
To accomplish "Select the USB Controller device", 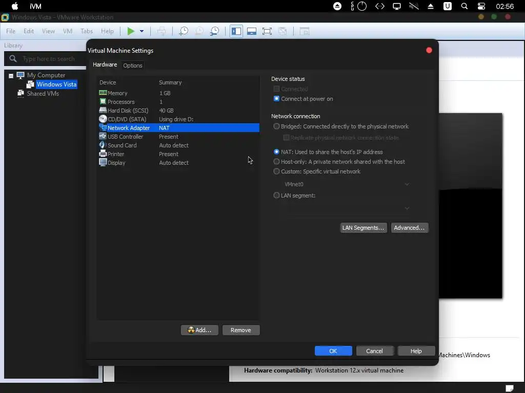I will 179,136.
